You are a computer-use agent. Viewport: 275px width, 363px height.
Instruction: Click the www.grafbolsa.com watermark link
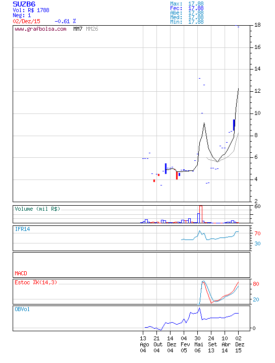pyautogui.click(x=40, y=29)
